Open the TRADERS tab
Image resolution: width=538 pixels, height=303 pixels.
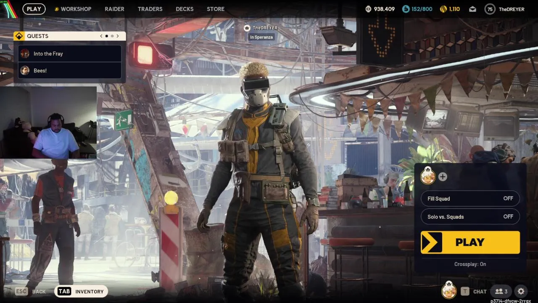pyautogui.click(x=150, y=9)
